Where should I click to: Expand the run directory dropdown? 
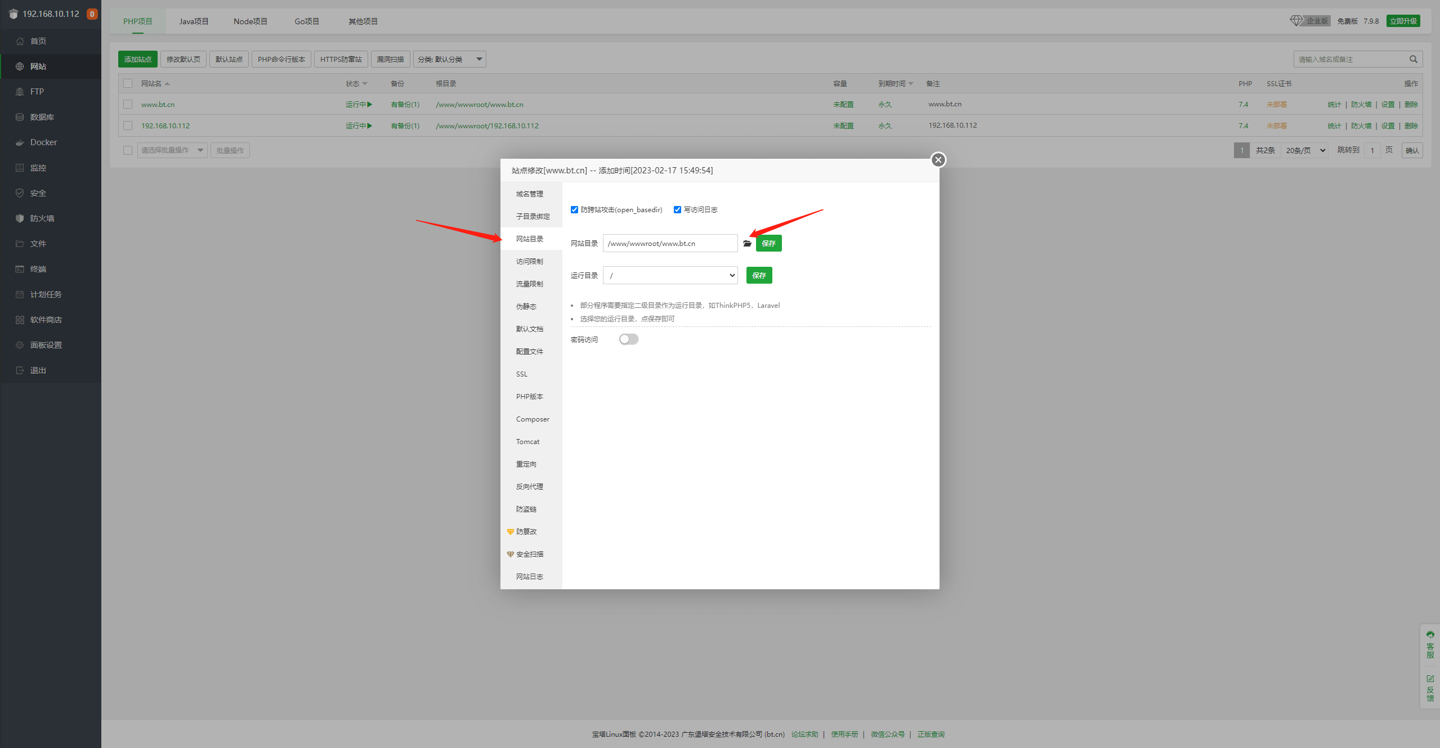(670, 276)
